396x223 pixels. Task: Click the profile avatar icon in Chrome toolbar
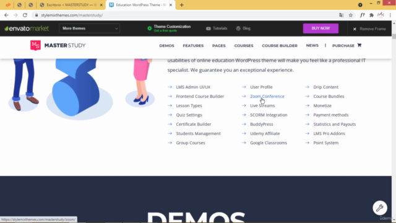[x=381, y=15]
